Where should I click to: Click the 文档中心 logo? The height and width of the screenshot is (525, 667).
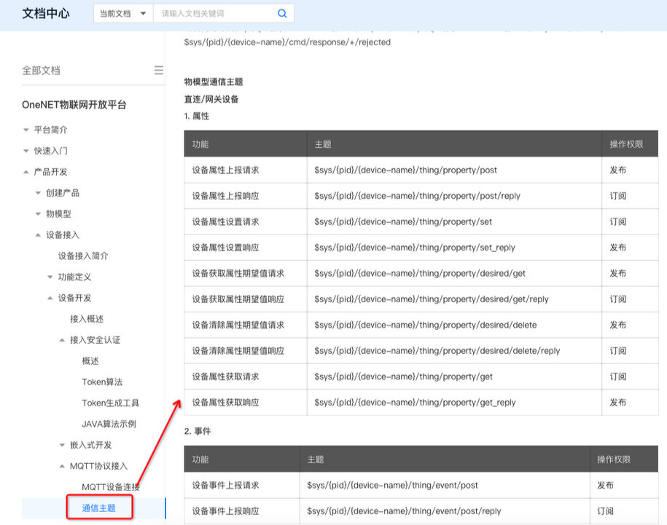(x=46, y=13)
